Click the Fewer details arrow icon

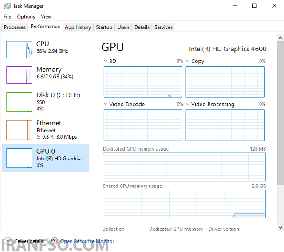8,241
